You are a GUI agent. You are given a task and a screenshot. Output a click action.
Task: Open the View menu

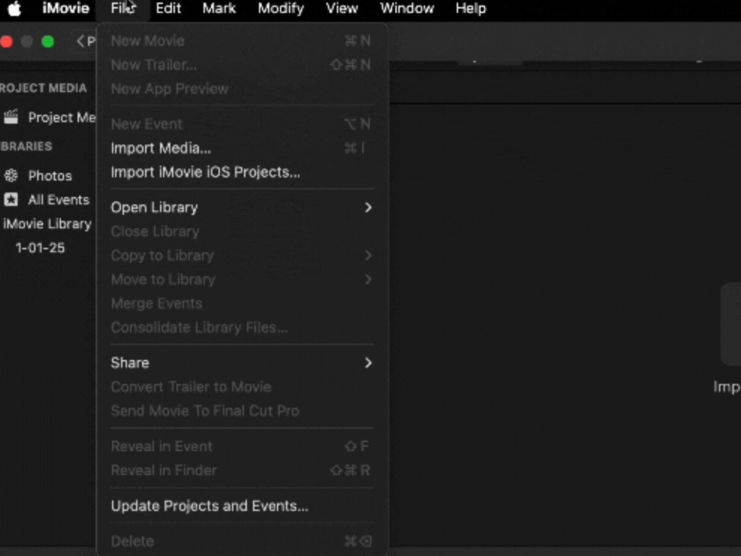pyautogui.click(x=342, y=9)
